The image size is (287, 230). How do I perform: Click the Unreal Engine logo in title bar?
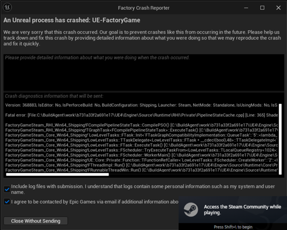(7, 7)
